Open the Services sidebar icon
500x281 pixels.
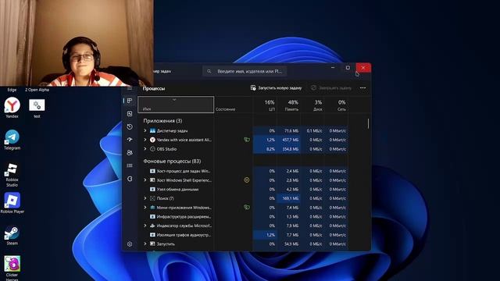coord(130,179)
